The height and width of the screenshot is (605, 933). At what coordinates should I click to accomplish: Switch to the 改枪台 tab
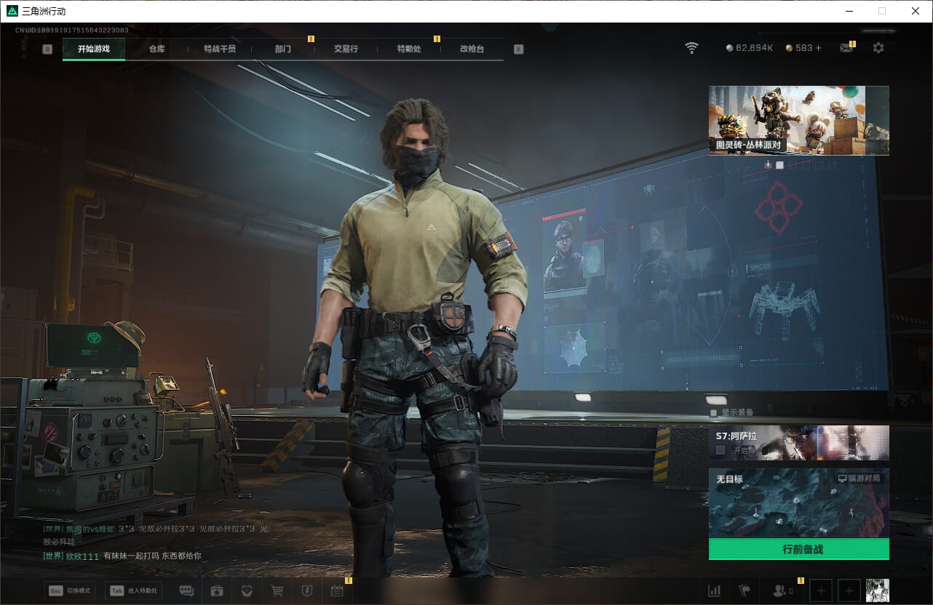click(472, 49)
